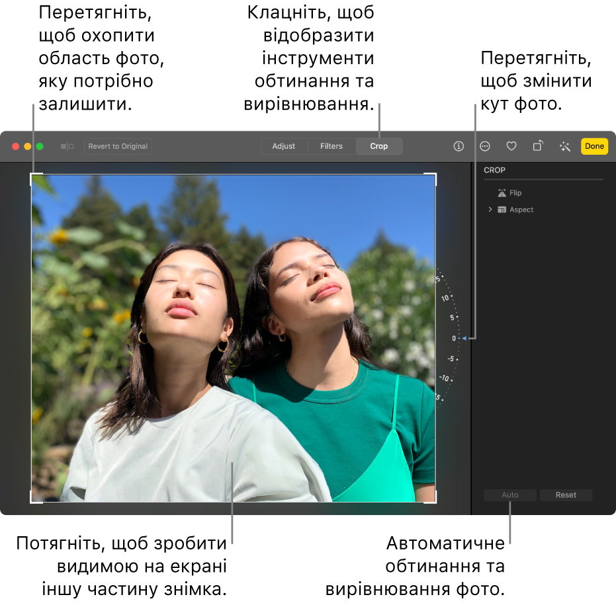This screenshot has width=616, height=603.
Task: Click the Auto crop button
Action: (510, 495)
